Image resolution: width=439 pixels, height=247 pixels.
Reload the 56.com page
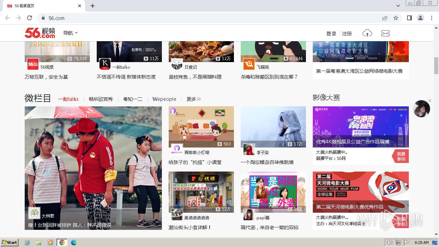pos(29,18)
